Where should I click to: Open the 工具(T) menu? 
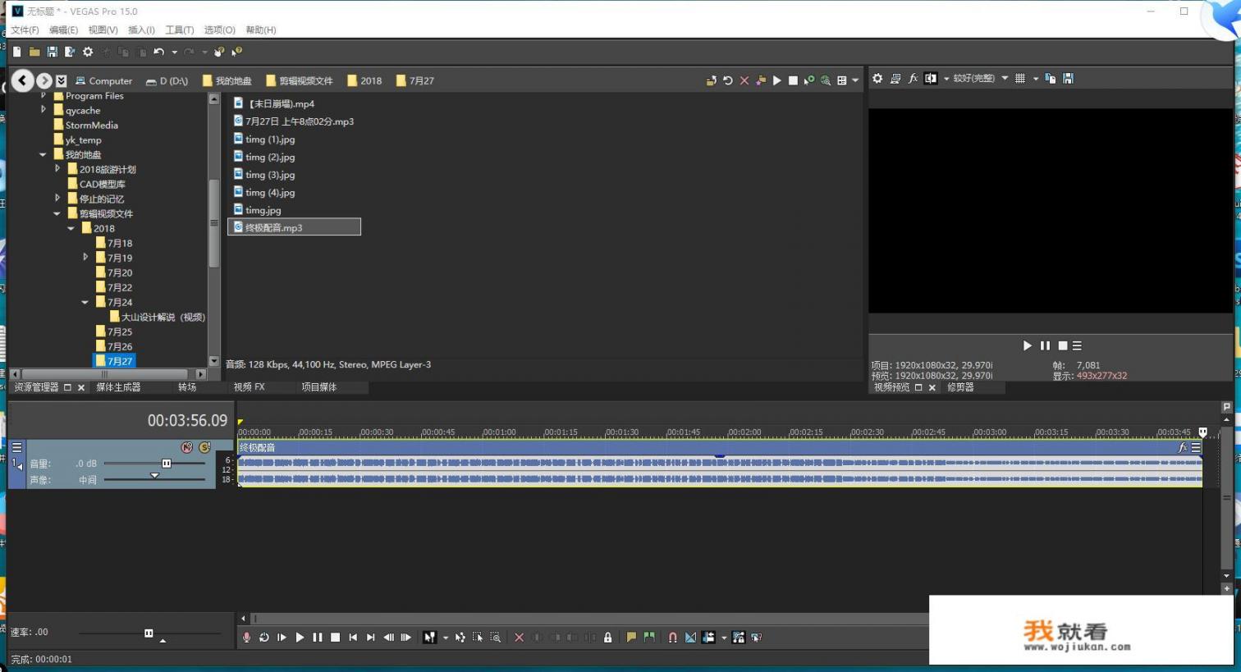click(x=180, y=30)
